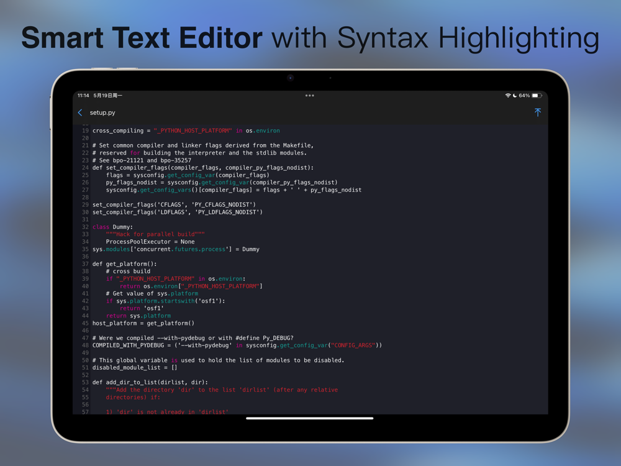Click "return 'osf1'" line
Viewport: 621px width, 466px height.
click(142, 308)
